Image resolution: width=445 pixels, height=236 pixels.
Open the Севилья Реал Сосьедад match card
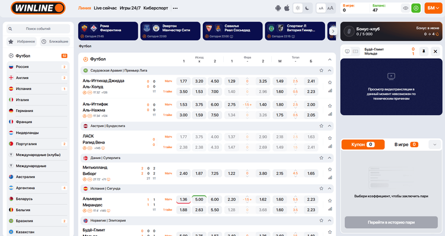click(x=233, y=31)
